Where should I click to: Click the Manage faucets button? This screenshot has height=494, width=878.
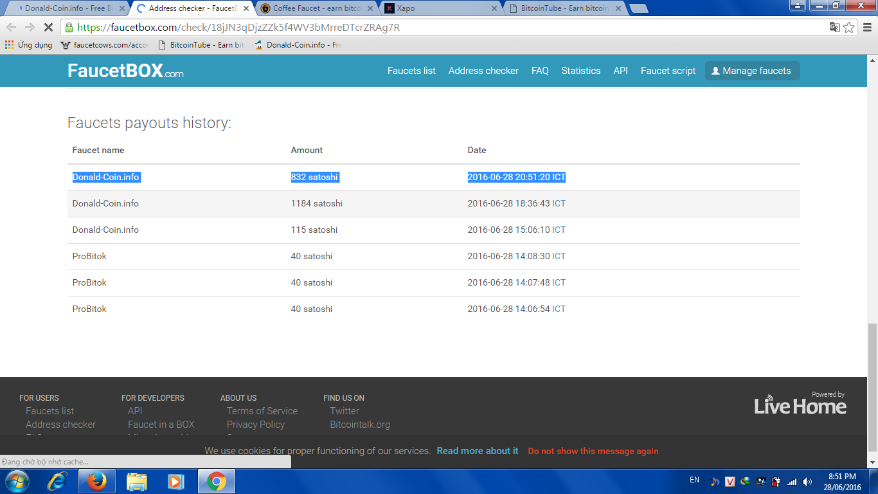(753, 71)
